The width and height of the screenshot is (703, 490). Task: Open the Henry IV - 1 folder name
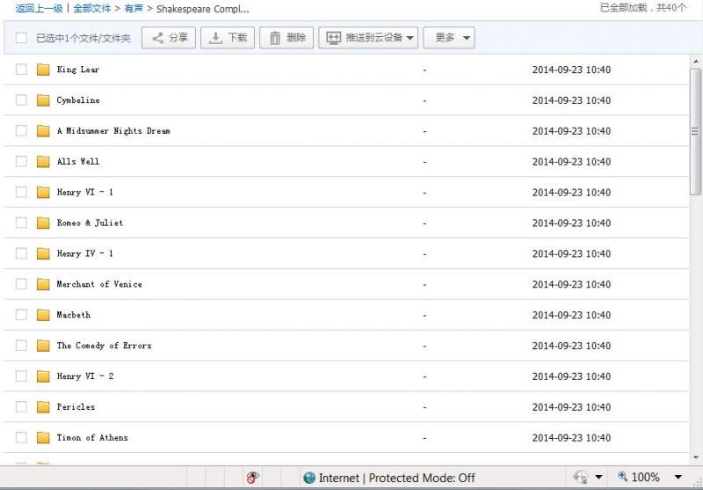point(84,253)
